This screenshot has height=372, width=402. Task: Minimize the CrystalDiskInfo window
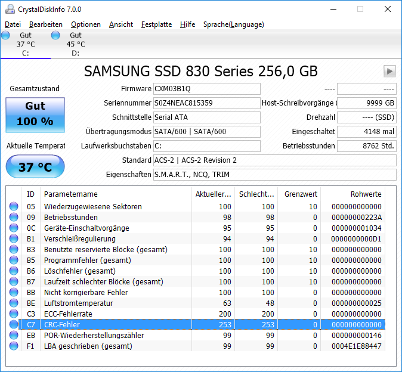(333, 9)
